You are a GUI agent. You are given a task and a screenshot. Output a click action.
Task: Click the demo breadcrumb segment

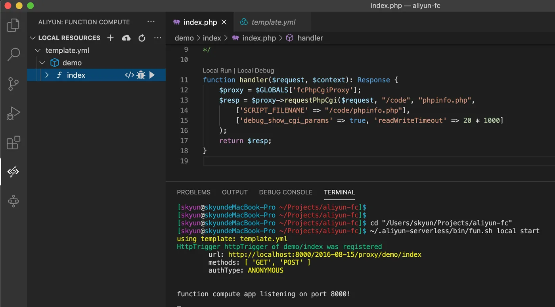184,38
